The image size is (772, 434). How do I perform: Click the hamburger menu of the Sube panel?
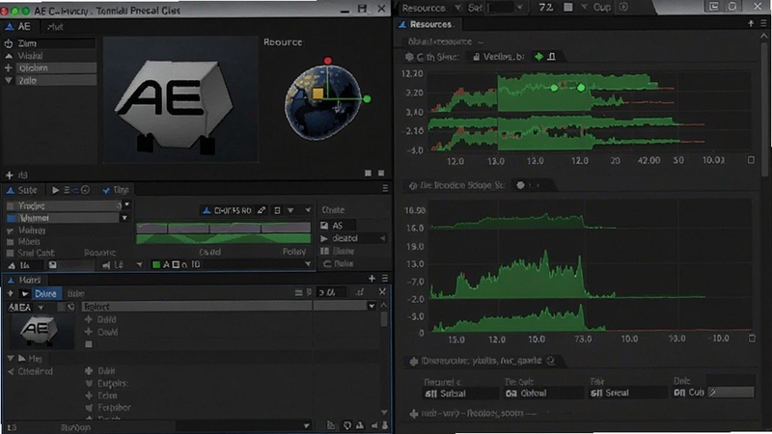tap(385, 188)
